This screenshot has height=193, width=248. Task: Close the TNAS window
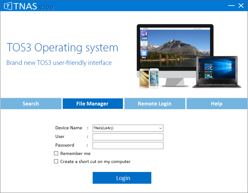click(x=241, y=6)
